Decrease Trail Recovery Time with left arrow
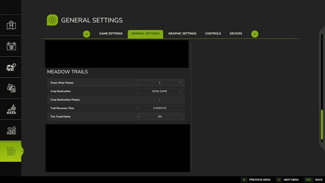325x183 pixels. click(139, 108)
